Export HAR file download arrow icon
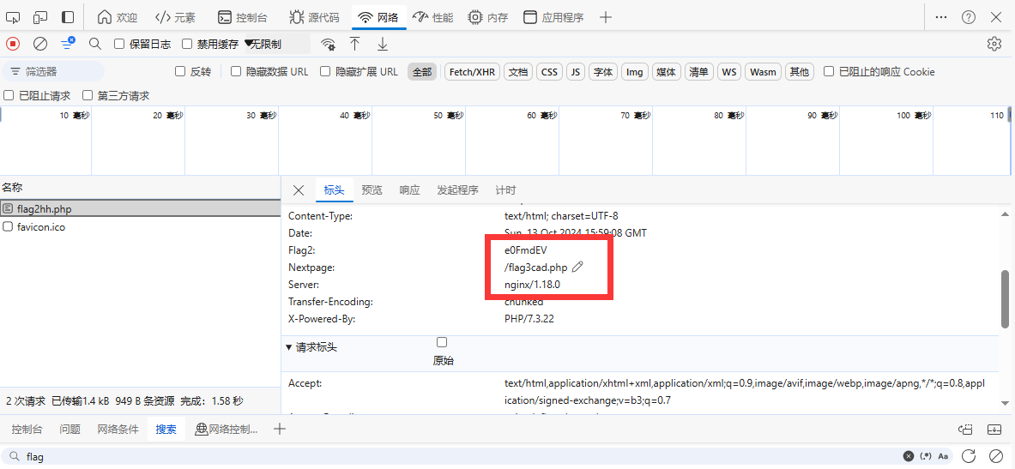 383,44
